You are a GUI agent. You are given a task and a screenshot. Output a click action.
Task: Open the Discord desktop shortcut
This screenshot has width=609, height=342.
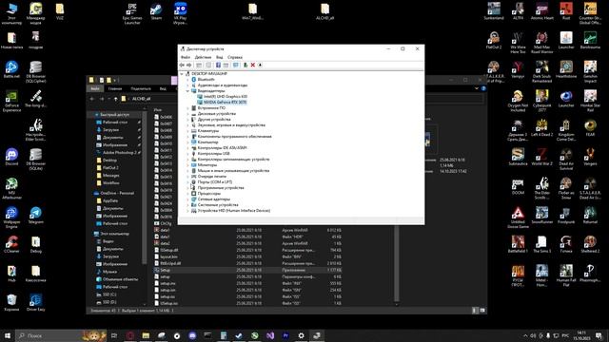tap(11, 157)
